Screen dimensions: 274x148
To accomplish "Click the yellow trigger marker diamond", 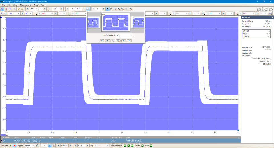I will 29,73.
